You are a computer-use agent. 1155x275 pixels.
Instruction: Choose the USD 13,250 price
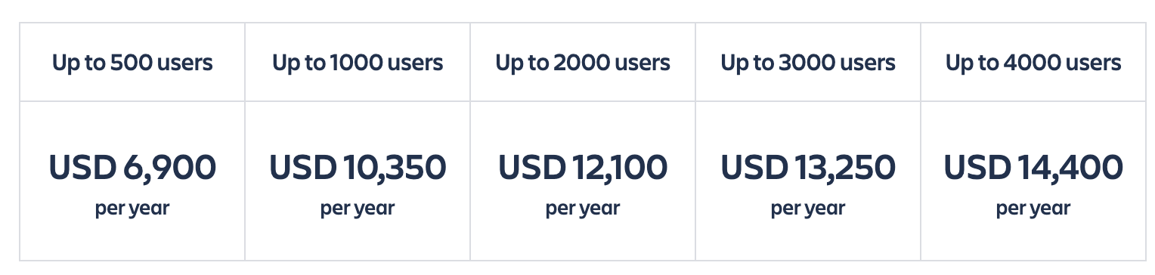point(808,168)
